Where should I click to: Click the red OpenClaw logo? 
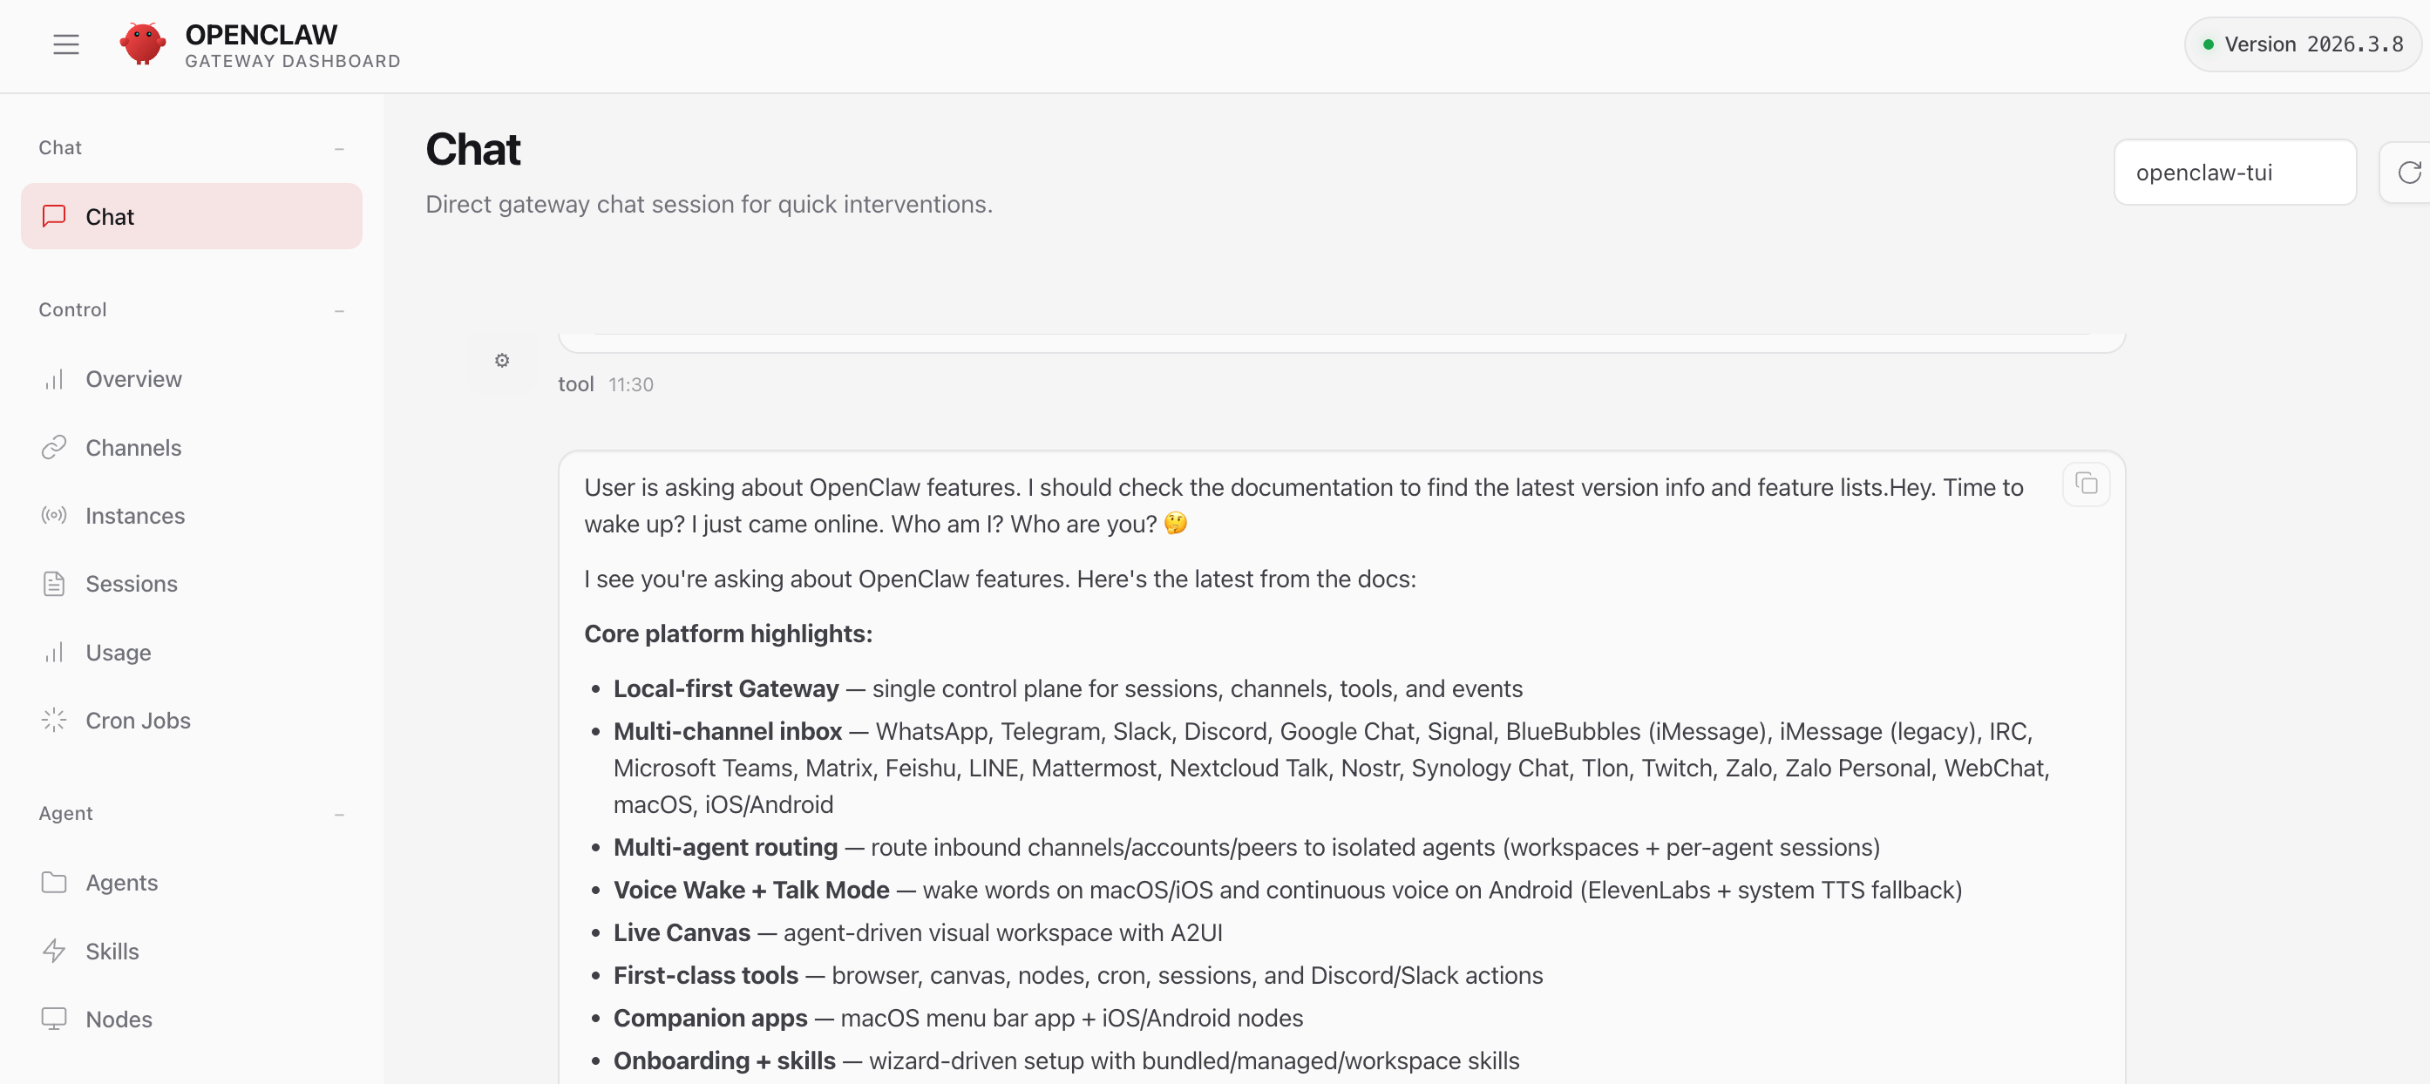(142, 44)
